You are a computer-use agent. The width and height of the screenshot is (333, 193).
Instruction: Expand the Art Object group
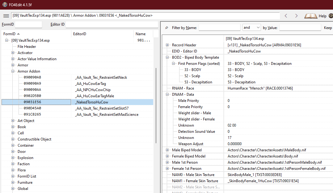point(13,121)
